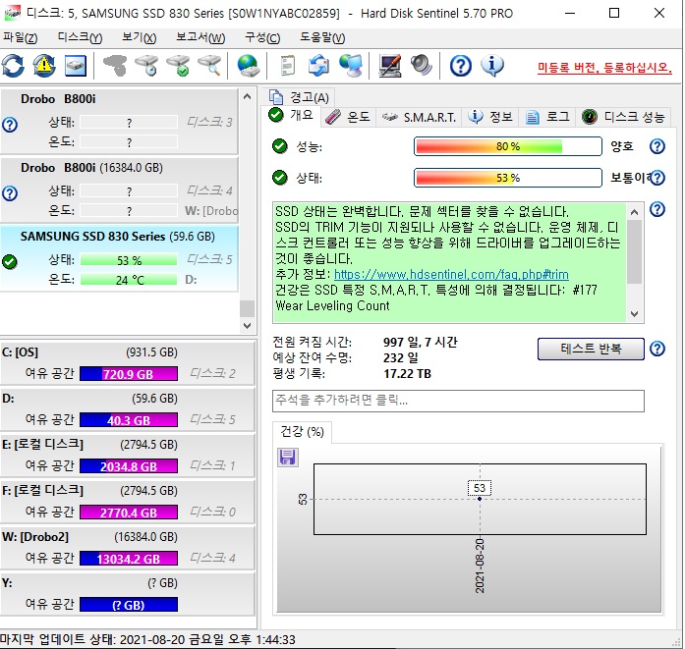Viewport: 685px width, 649px height.
Task: Select the 건강 (%) graph tab
Action: pos(302,432)
